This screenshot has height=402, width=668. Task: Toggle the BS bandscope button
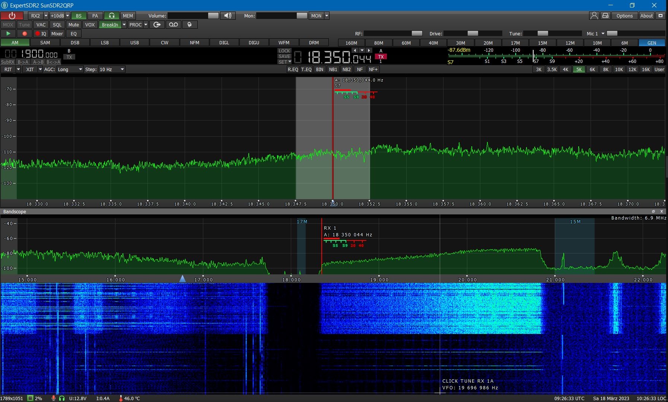click(79, 16)
